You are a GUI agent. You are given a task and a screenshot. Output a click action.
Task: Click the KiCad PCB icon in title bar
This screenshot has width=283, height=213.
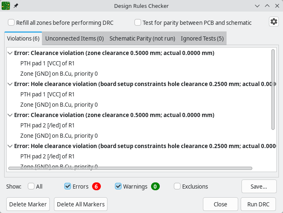6,6
